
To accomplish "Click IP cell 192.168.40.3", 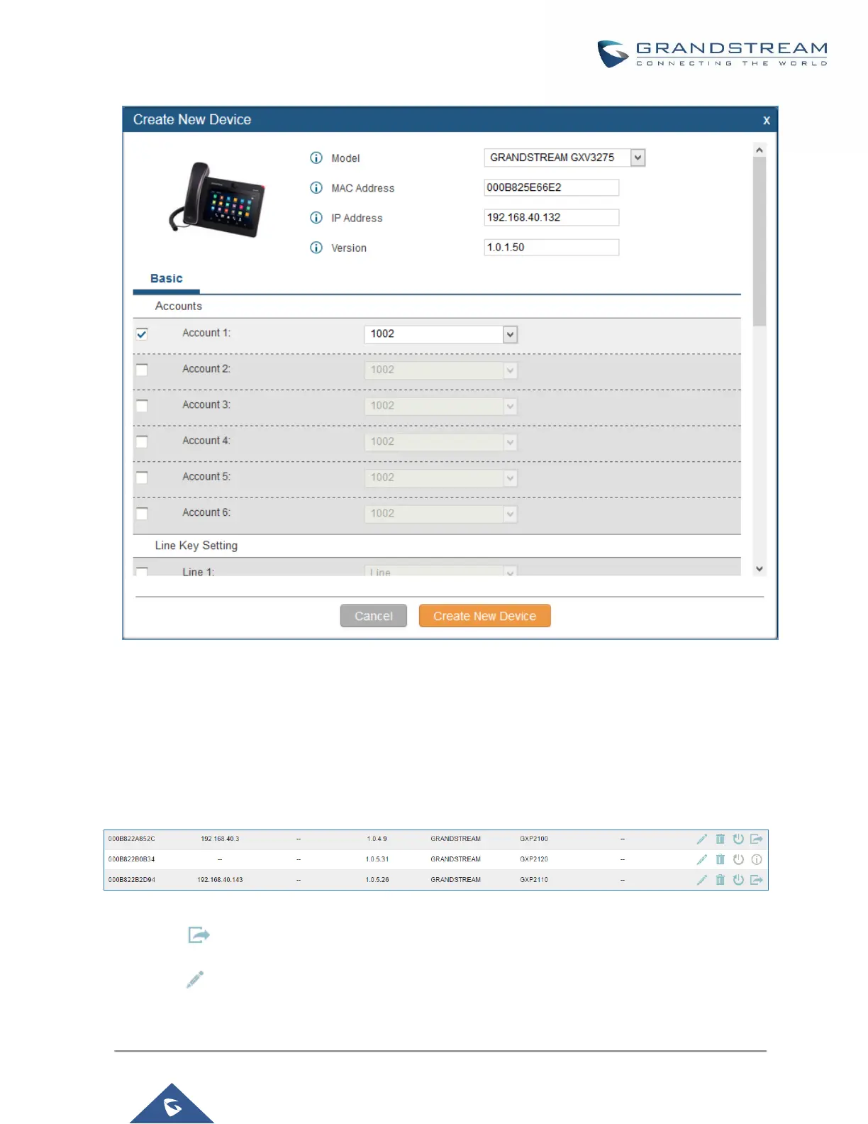I will click(x=220, y=839).
